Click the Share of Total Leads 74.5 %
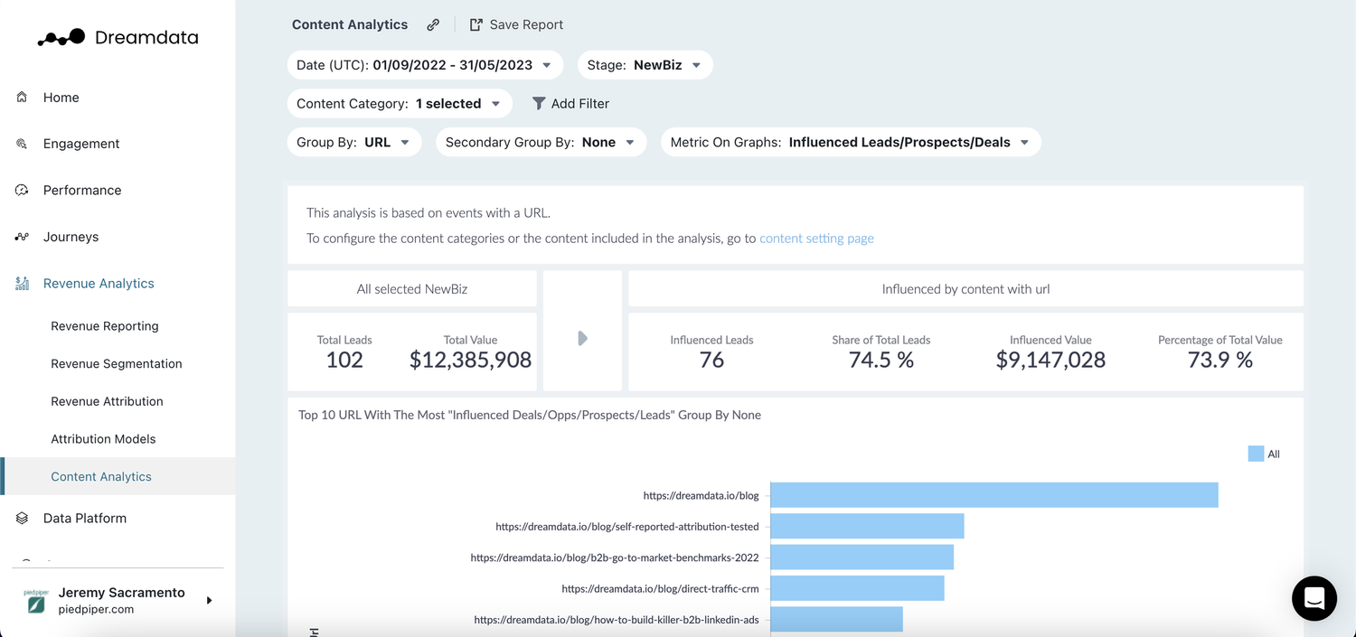 pos(881,360)
